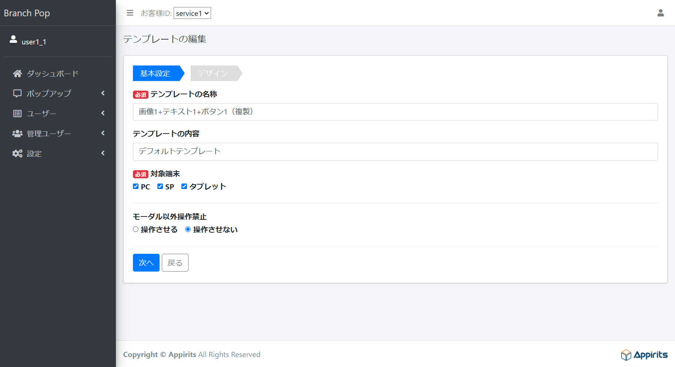
Task: Focus the テンプレートの内容 input field
Action: coord(395,152)
